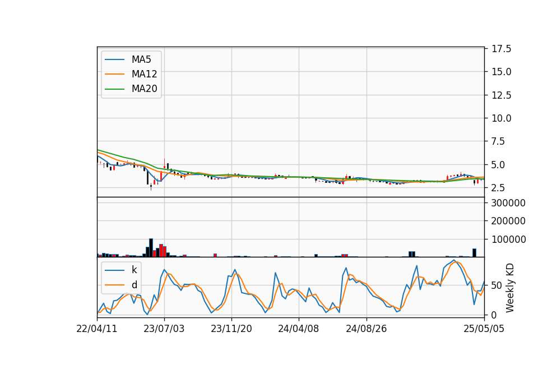
Task: Click the 23/07/03 date label
Action: coord(164,329)
